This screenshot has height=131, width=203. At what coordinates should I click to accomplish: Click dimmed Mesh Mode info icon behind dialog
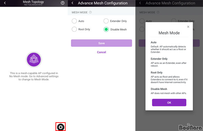point(158,12)
